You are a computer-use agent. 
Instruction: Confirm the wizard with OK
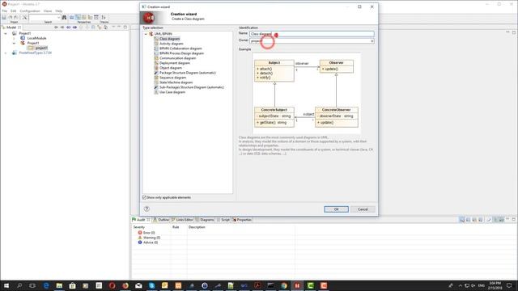tap(336, 209)
